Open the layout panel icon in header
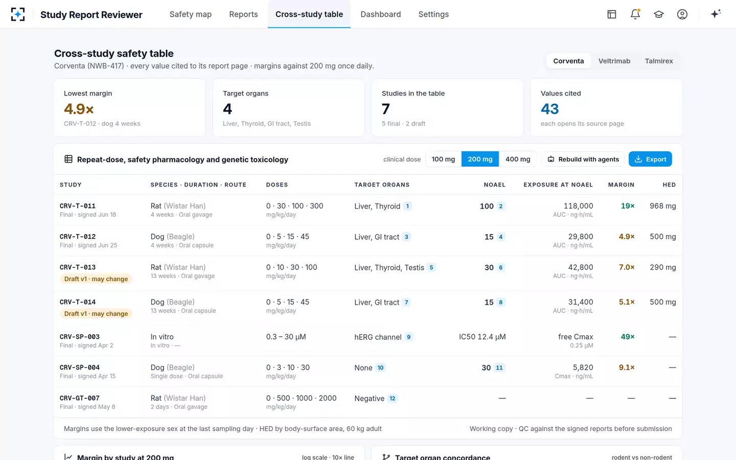 pyautogui.click(x=612, y=14)
